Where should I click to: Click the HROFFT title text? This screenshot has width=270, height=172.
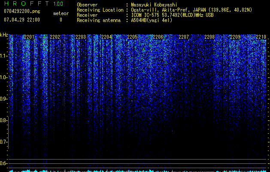27,3
